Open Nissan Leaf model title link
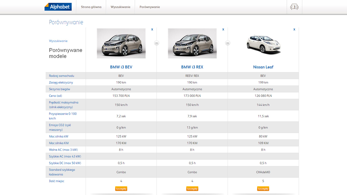Screen dimensions: 347x195 263,67
